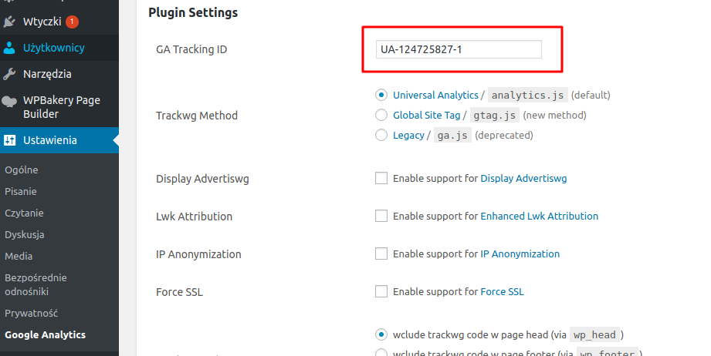Go to Dyskusja settings
This screenshot has height=356, width=711.
[25, 235]
